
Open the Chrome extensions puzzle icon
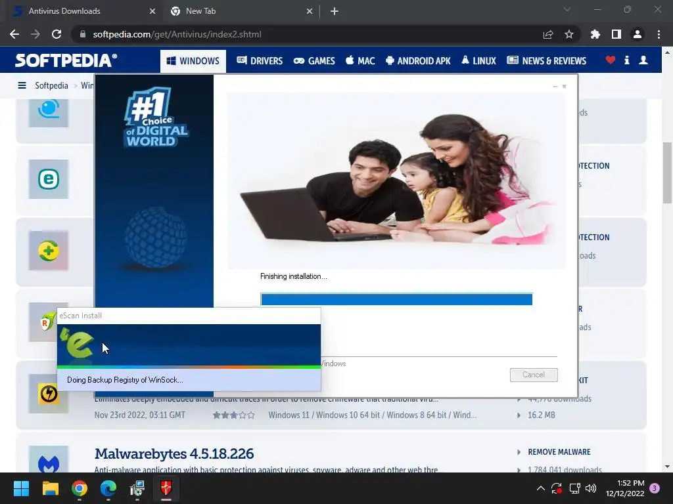pyautogui.click(x=595, y=34)
